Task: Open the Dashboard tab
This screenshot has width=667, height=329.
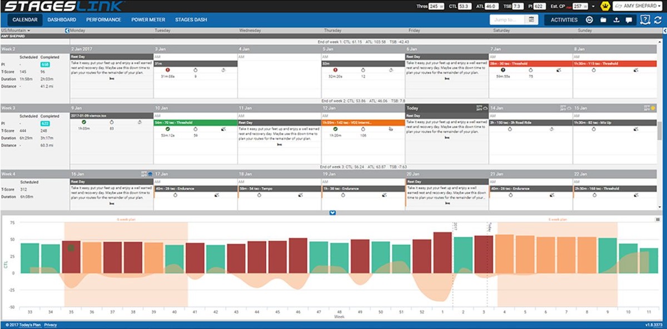Action: point(62,20)
